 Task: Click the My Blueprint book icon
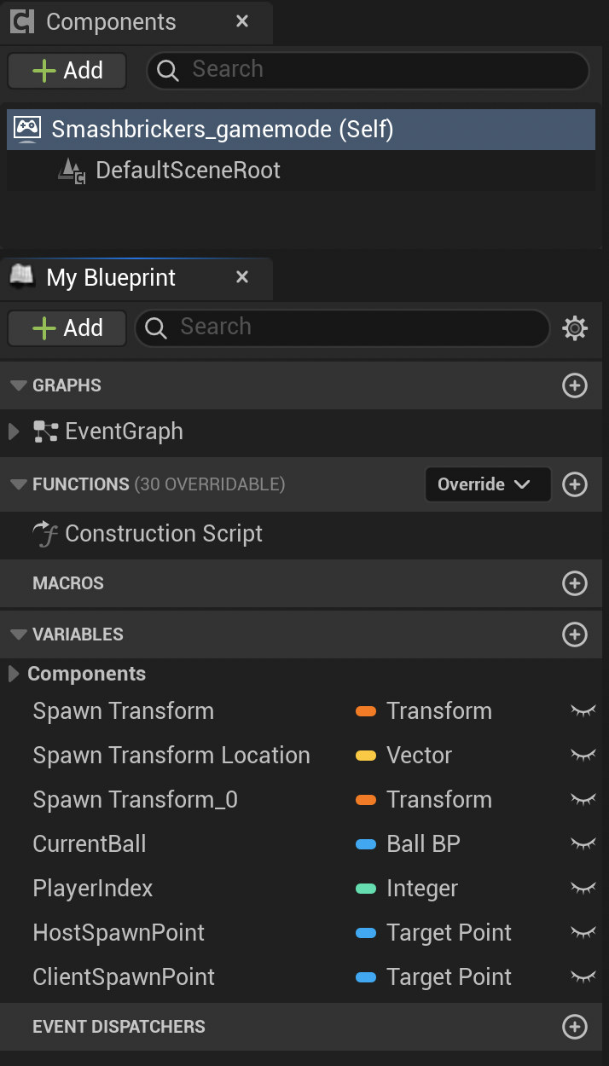21,276
